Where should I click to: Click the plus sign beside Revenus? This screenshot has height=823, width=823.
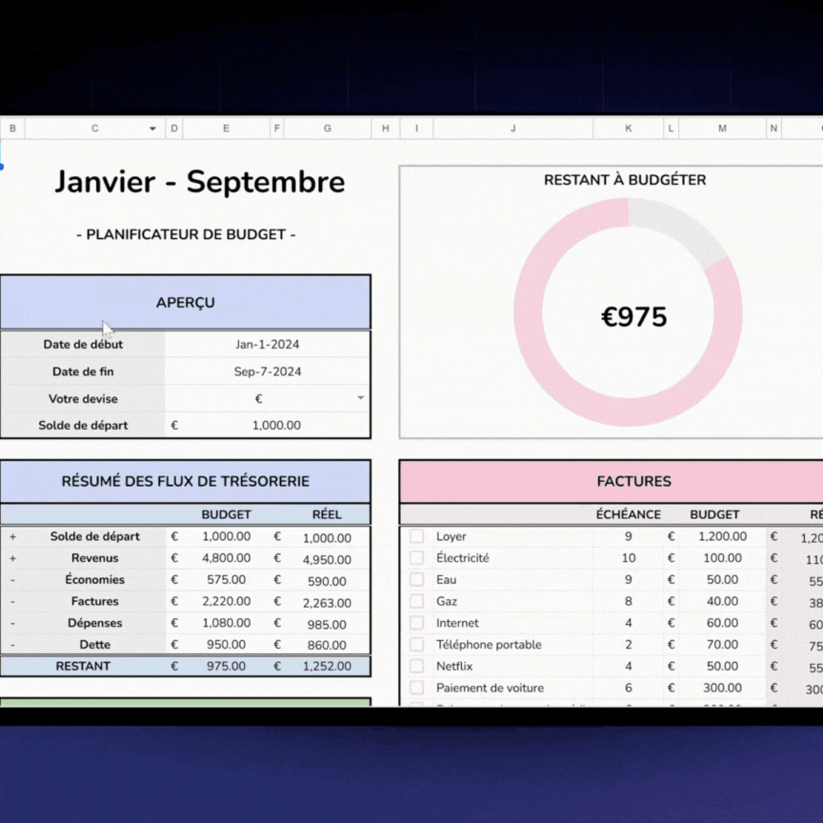[12, 558]
